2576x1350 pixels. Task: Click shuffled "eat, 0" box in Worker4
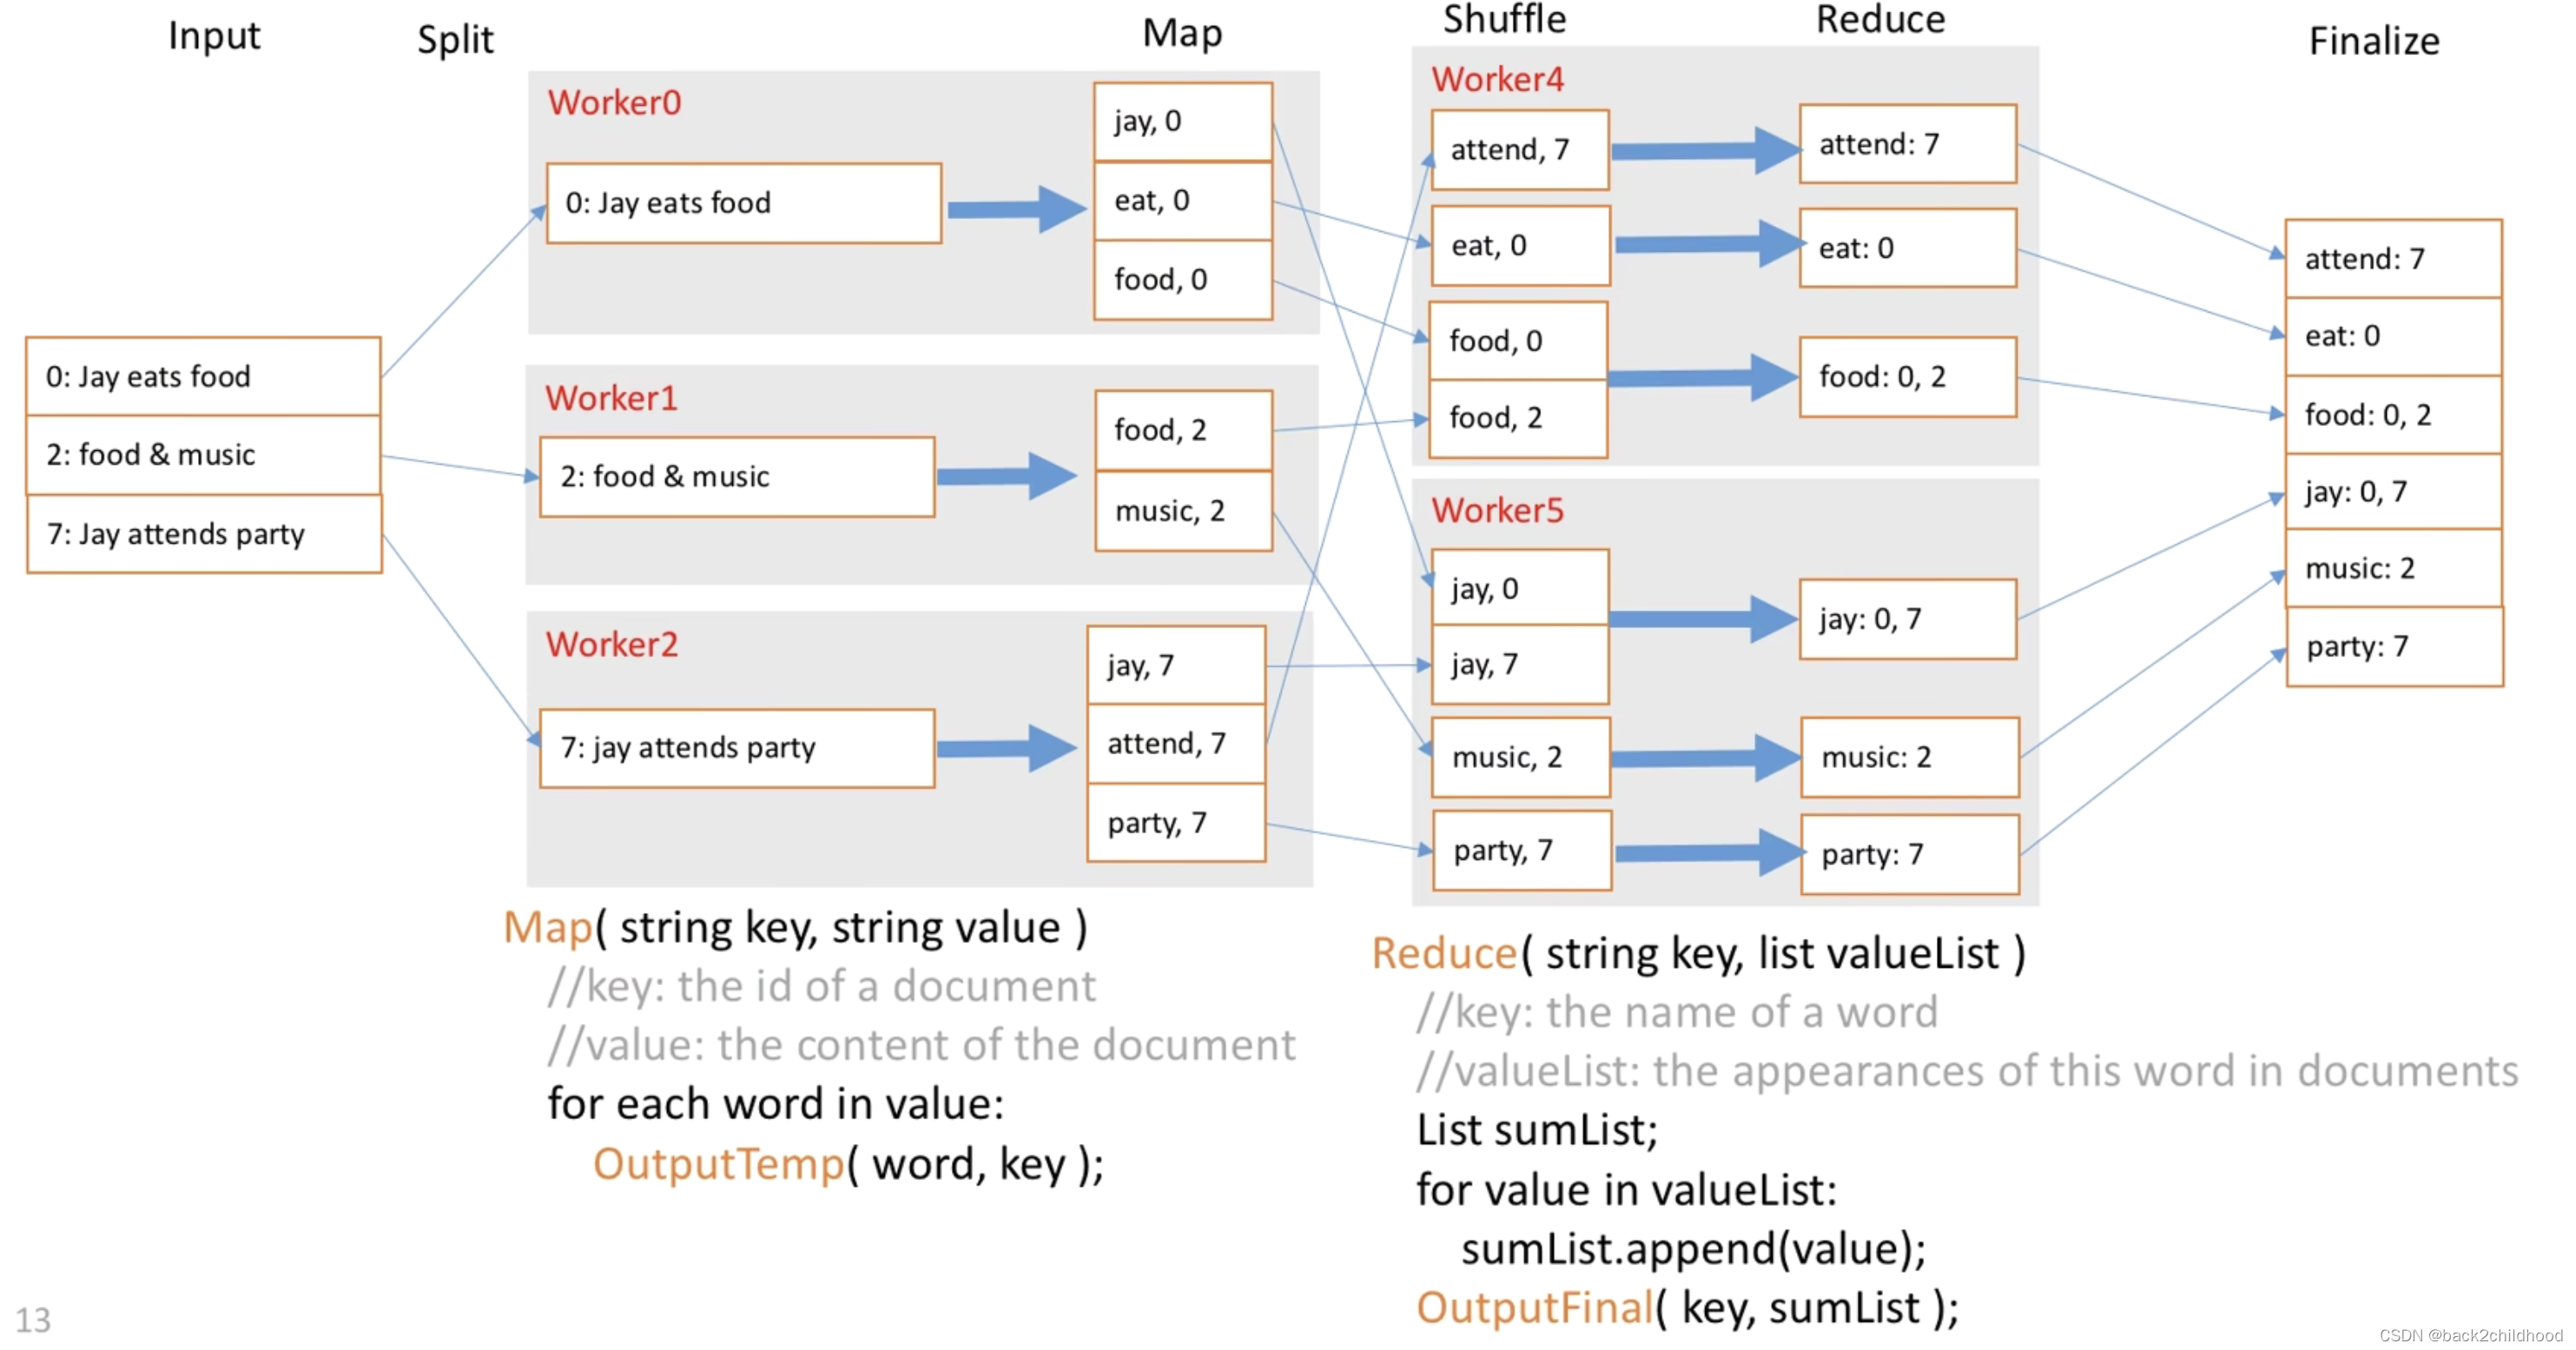point(1520,246)
